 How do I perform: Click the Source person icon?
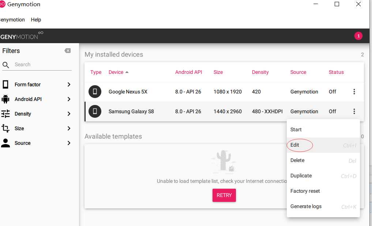(5, 143)
